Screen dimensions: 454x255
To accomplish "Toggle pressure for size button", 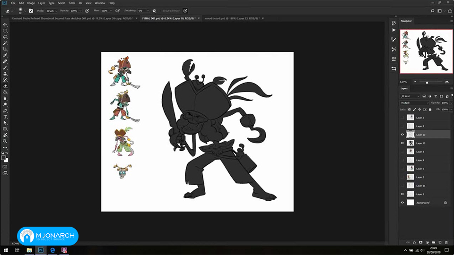I will point(185,11).
